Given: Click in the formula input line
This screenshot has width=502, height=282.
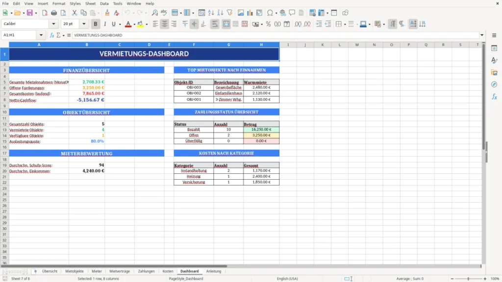Looking at the screenshot, I should click(276, 35).
